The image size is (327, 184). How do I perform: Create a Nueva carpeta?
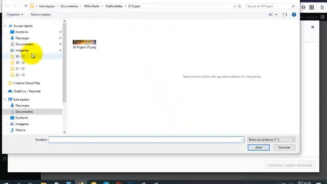click(40, 15)
